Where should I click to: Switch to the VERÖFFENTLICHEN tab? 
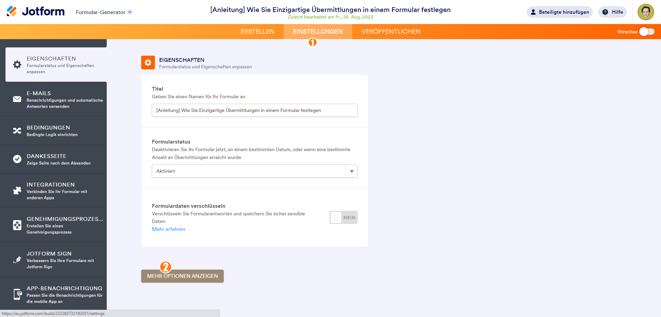[391, 32]
